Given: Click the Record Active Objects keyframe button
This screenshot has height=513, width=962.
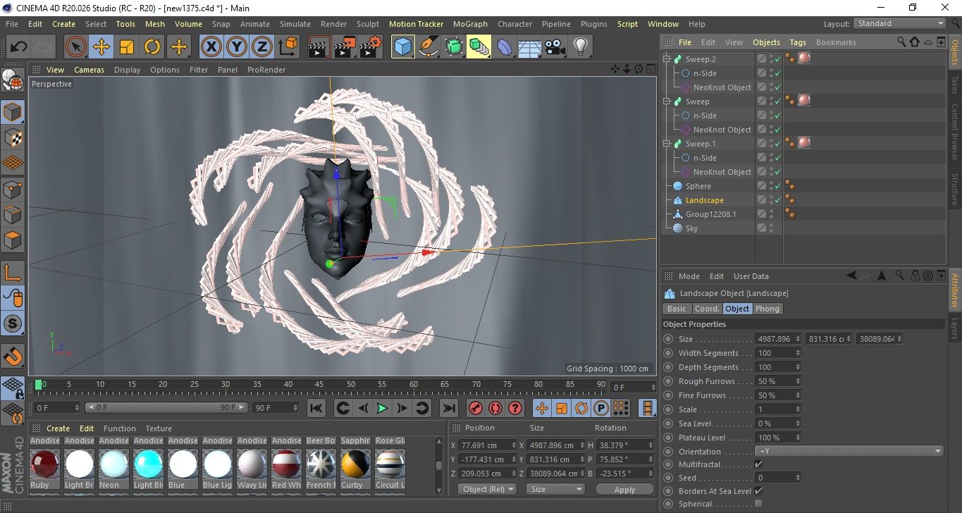Looking at the screenshot, I should pos(476,408).
